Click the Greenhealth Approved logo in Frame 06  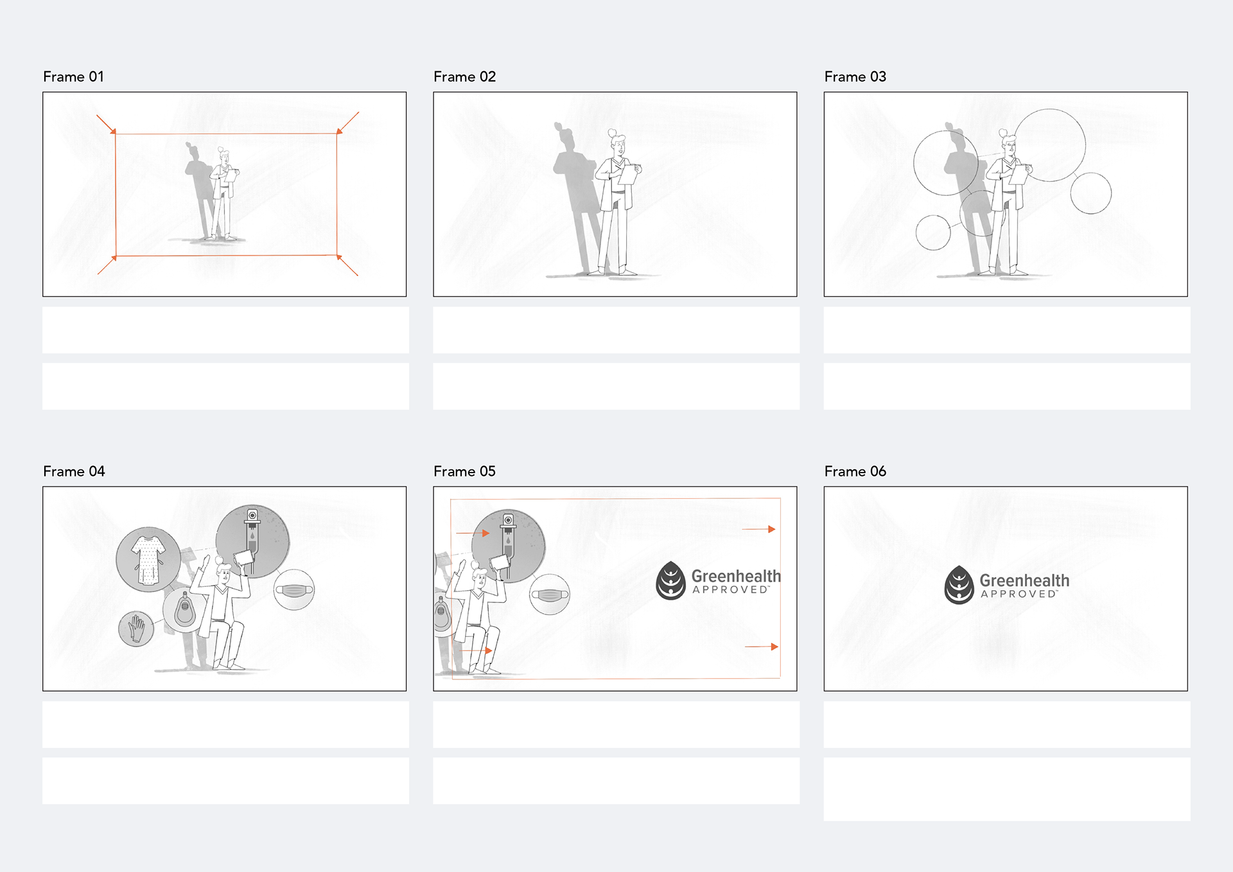[1006, 585]
